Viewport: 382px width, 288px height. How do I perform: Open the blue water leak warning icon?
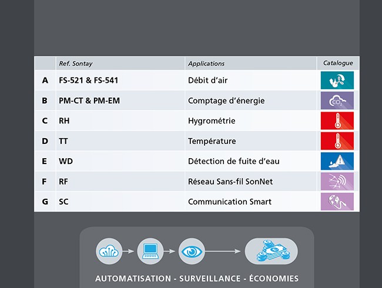337,161
